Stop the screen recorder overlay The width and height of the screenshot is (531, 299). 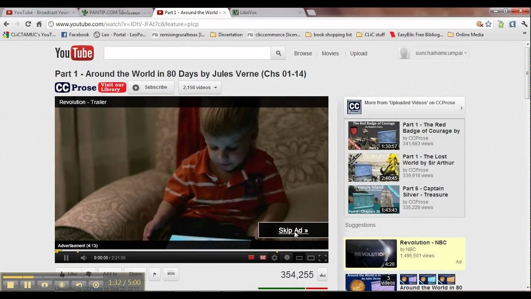10,284
